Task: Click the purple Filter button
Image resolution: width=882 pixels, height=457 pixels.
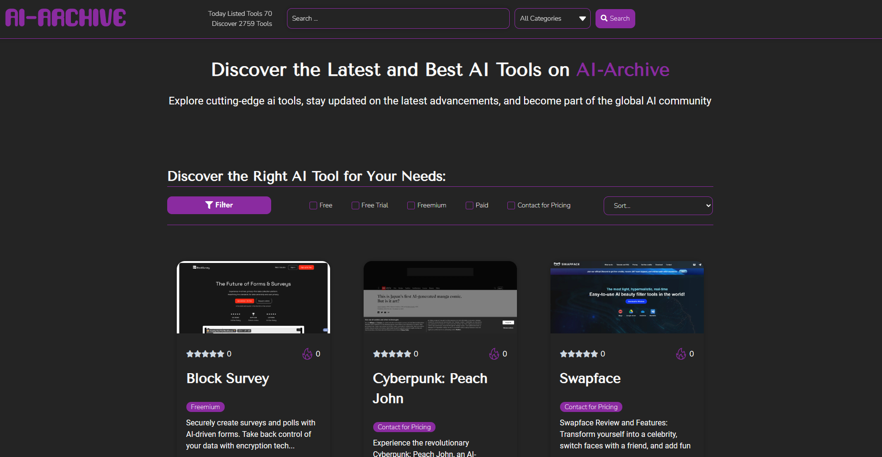Action: click(219, 205)
